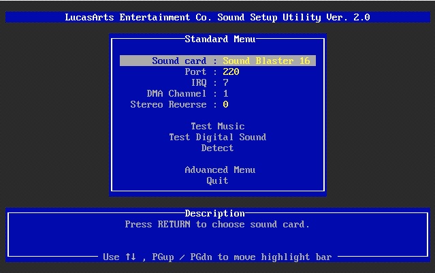Toggle the Stereo Reverse value 0
The image size is (435, 273).
pos(225,104)
